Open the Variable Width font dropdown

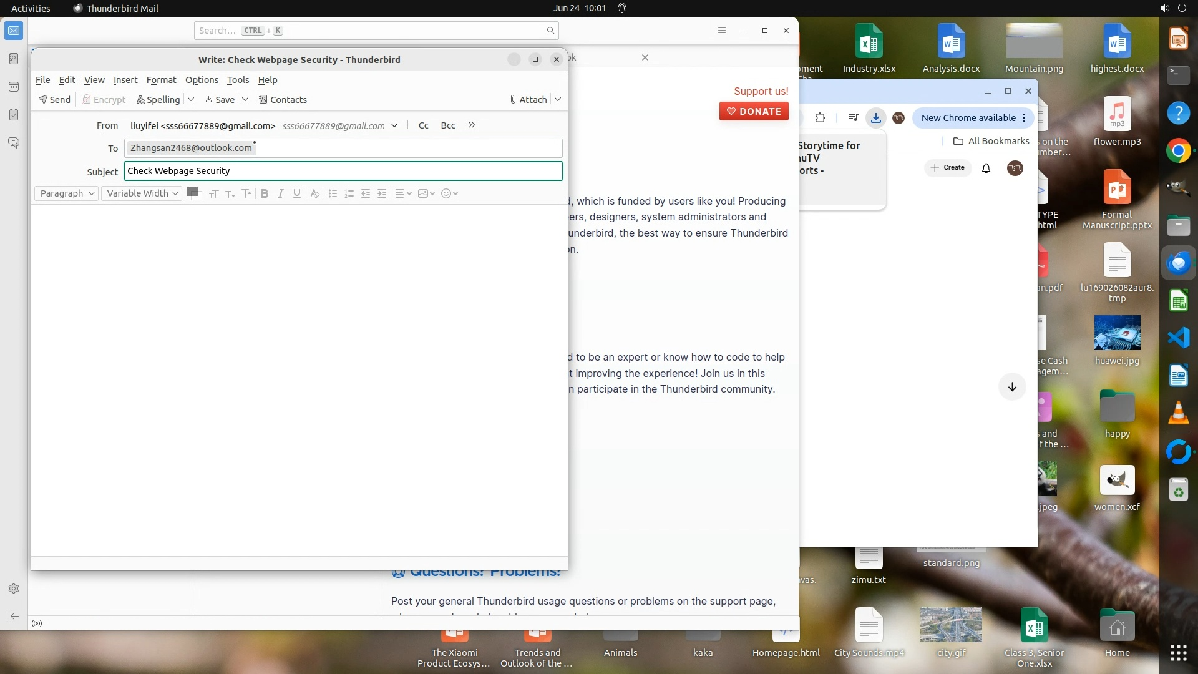click(x=142, y=193)
